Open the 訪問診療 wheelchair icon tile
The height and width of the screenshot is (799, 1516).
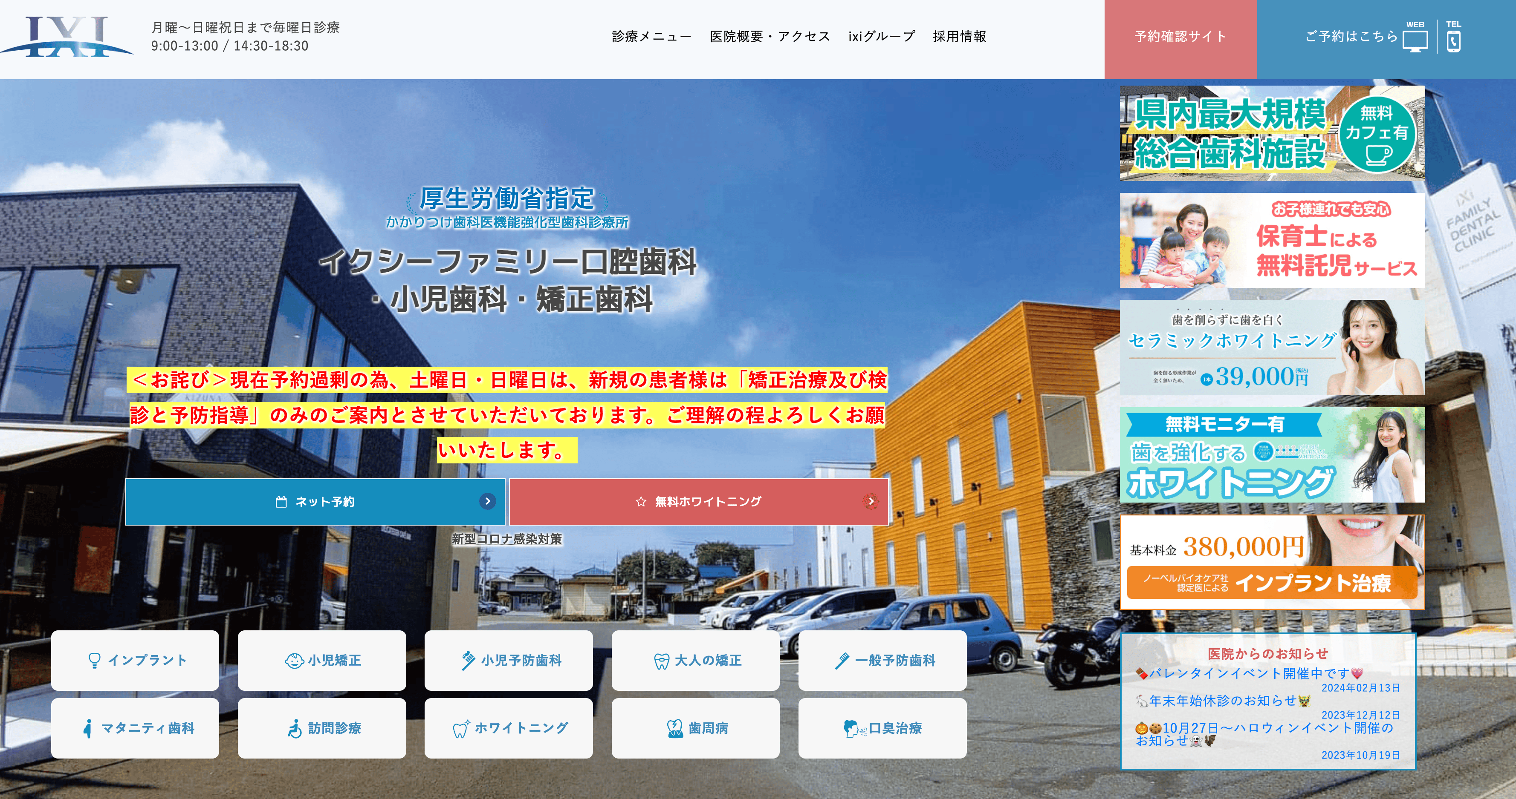click(x=321, y=728)
